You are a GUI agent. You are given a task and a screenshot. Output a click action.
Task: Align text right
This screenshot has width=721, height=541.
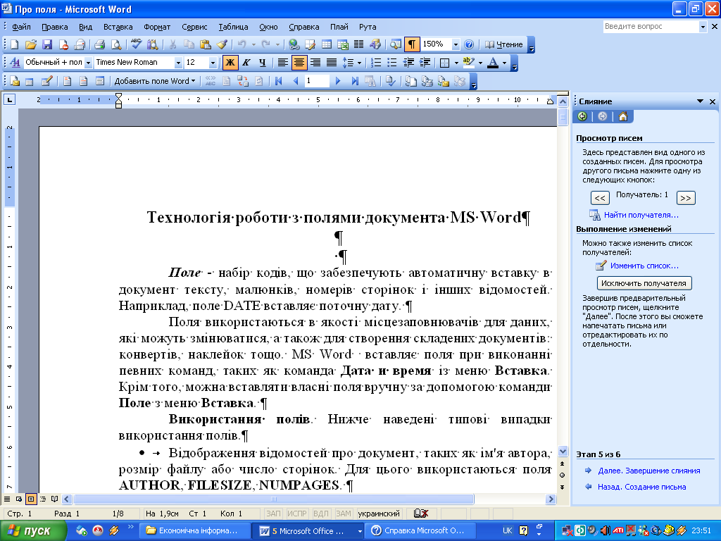point(315,62)
